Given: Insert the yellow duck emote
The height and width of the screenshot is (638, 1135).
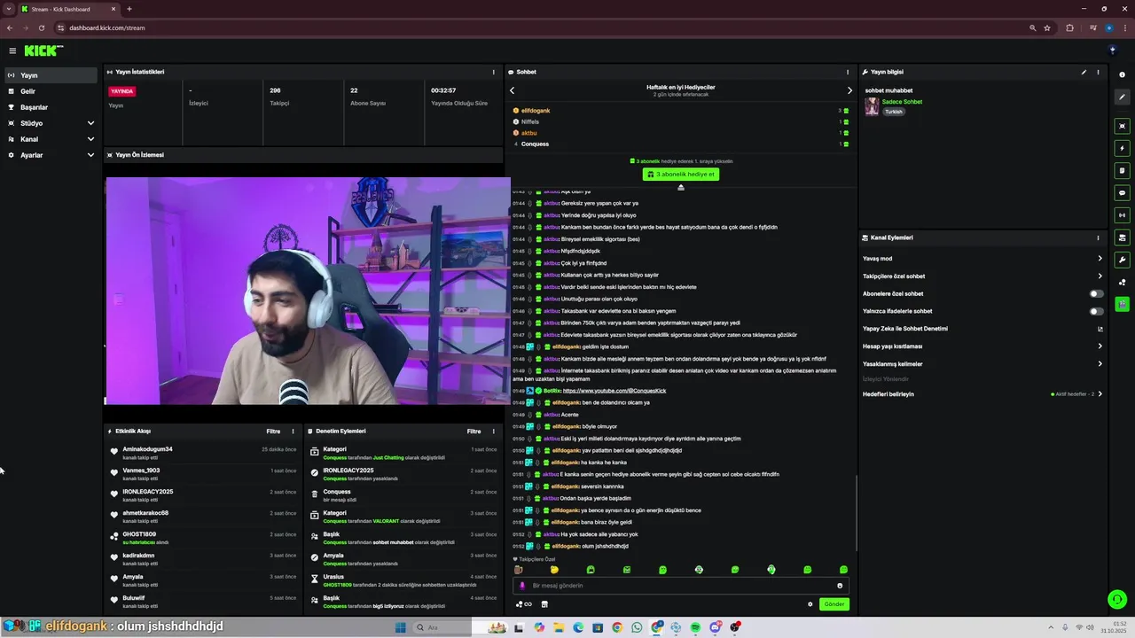Looking at the screenshot, I should (x=554, y=570).
